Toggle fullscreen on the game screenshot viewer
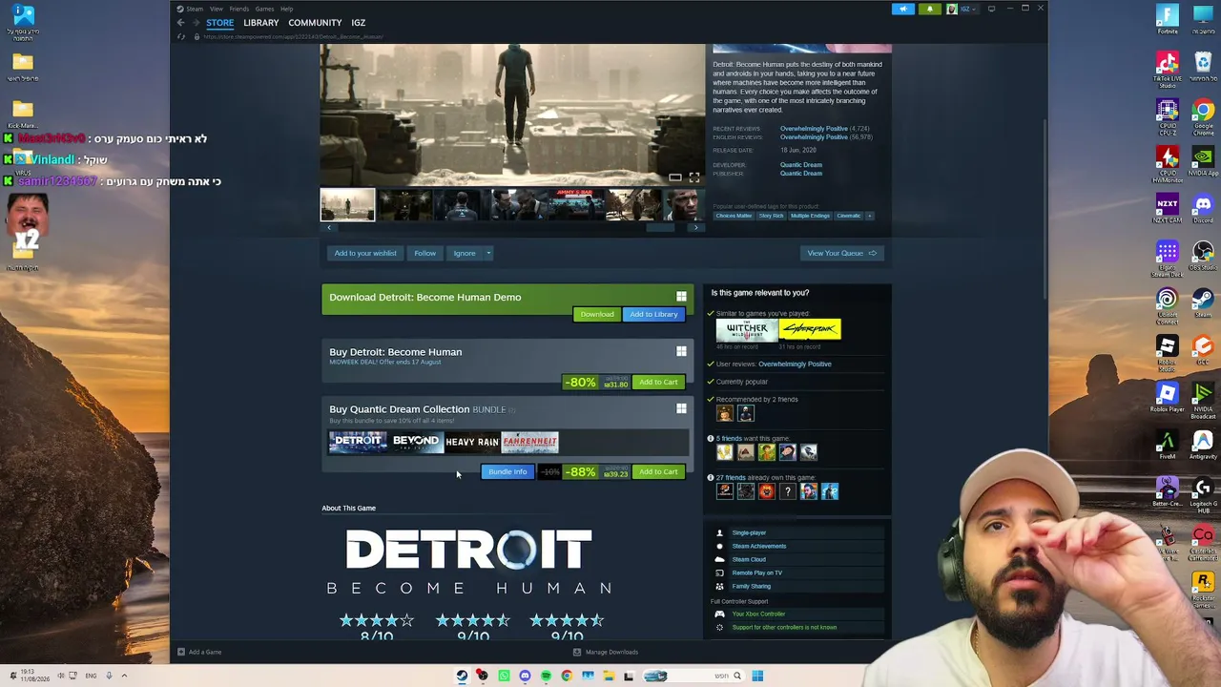Viewport: 1221px width, 687px height. pyautogui.click(x=694, y=177)
